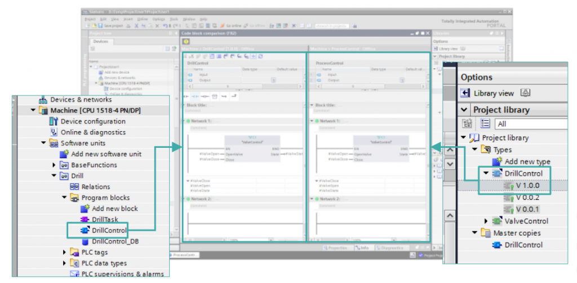Select the Devices tab in Project tree
This screenshot has height=283, width=577.
(101, 42)
